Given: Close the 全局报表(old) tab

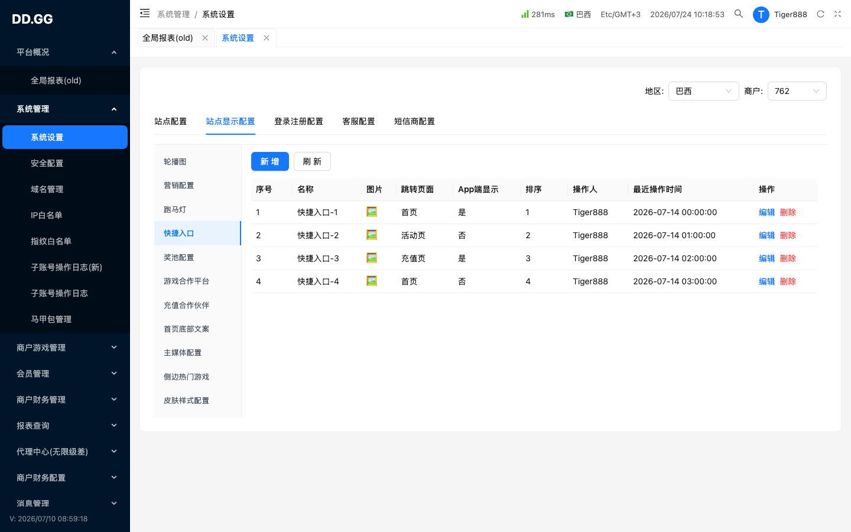Looking at the screenshot, I should click(x=205, y=38).
